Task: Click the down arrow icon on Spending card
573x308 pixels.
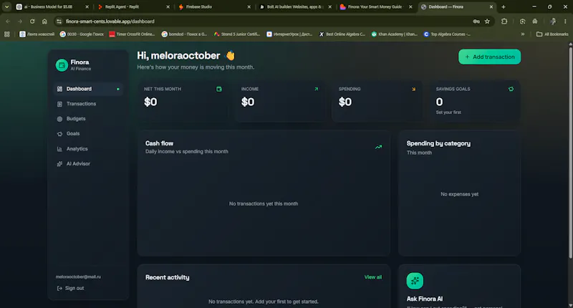Action: (414, 89)
